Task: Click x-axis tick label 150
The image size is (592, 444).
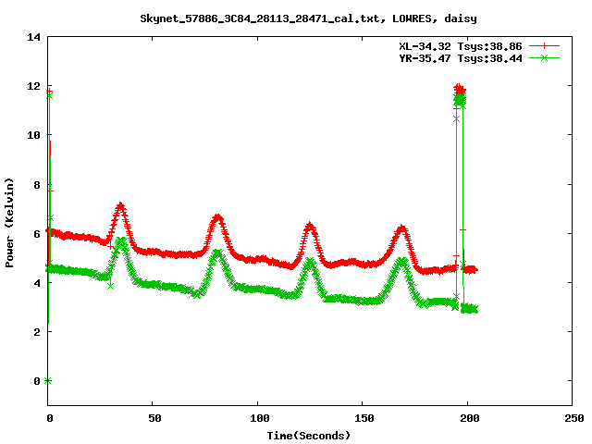Action: pos(364,418)
